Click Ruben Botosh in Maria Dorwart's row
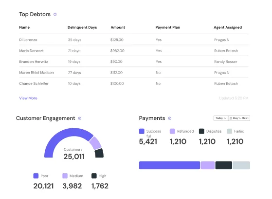 [226, 51]
